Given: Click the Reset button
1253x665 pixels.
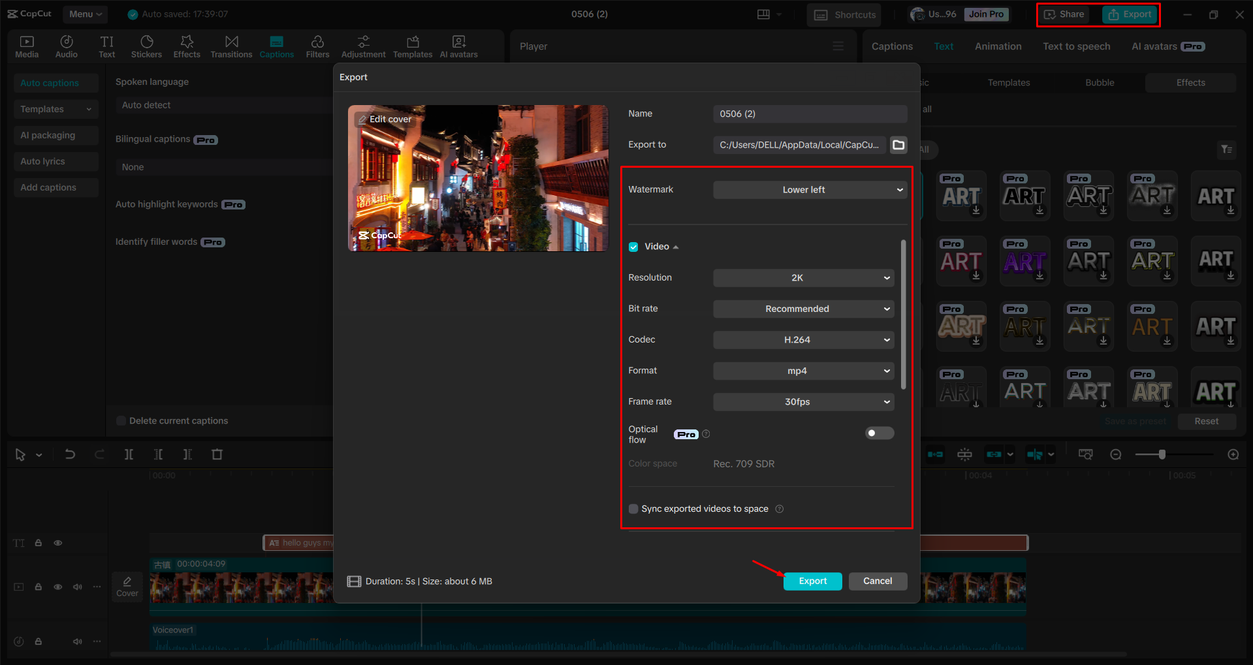Looking at the screenshot, I should 1206,422.
